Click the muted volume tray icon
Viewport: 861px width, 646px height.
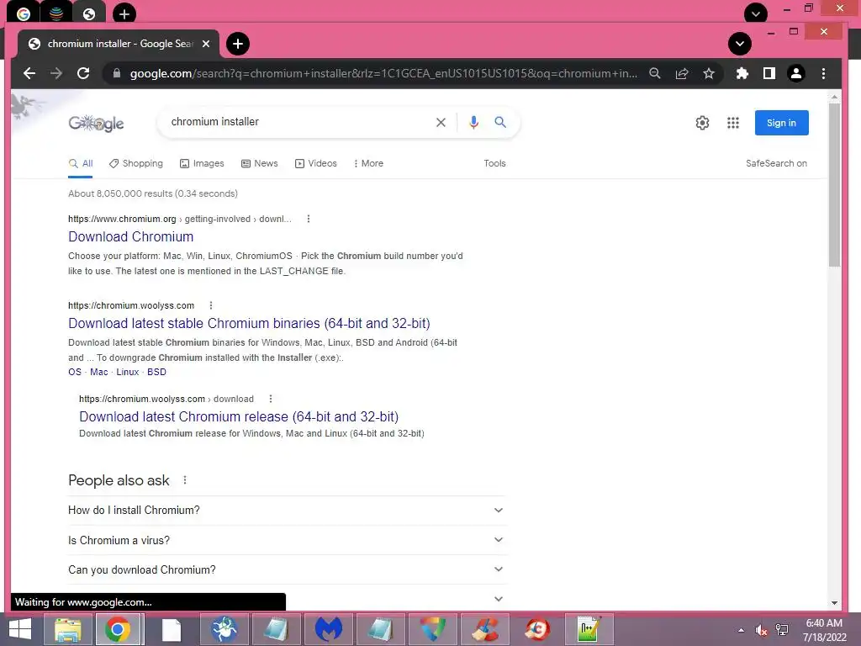(761, 630)
